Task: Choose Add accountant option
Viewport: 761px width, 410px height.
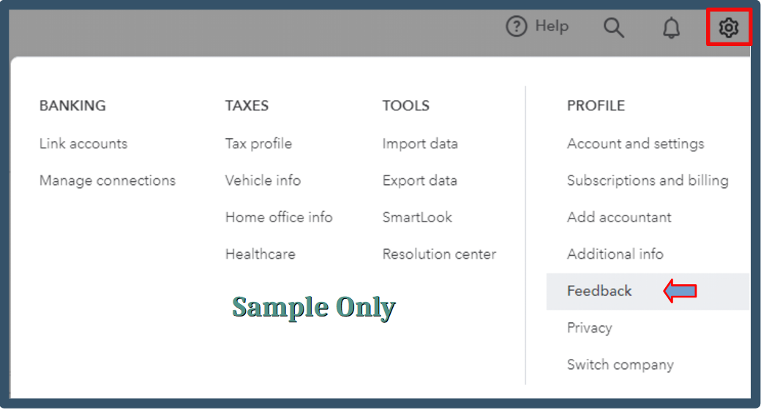Action: (619, 217)
